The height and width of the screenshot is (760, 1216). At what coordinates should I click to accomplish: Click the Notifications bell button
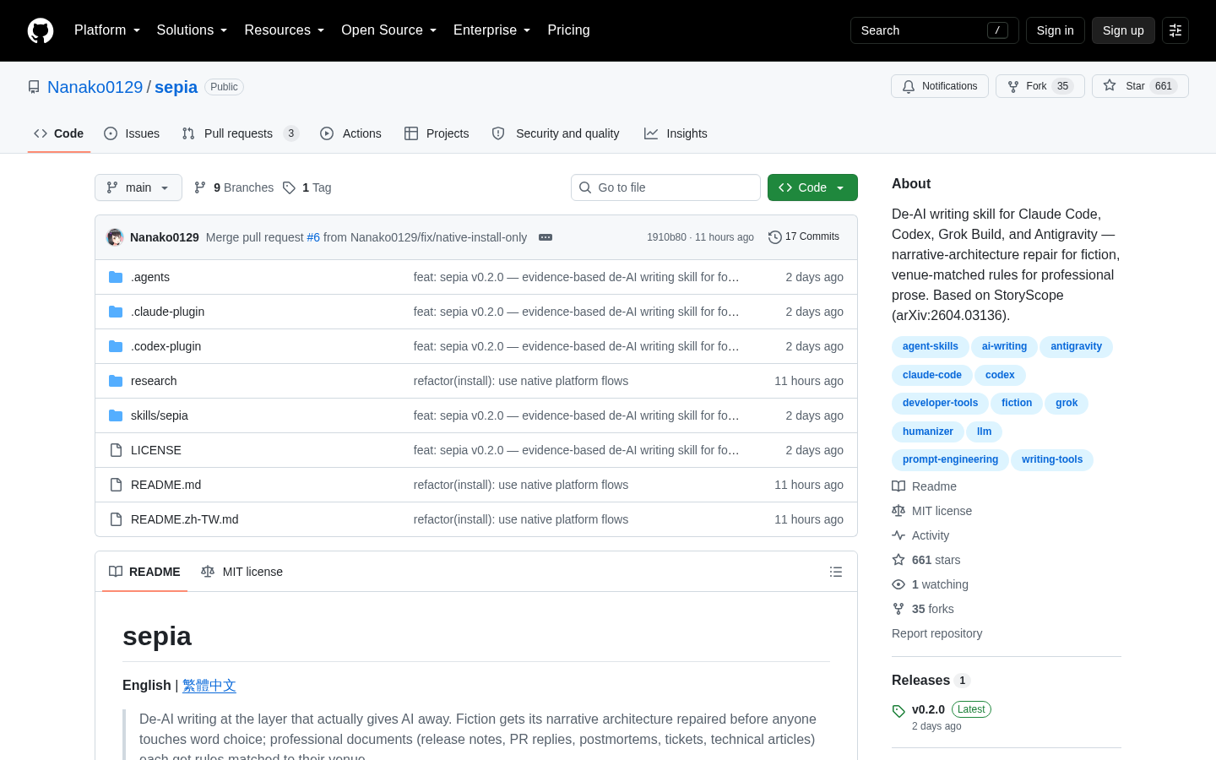pyautogui.click(x=940, y=86)
